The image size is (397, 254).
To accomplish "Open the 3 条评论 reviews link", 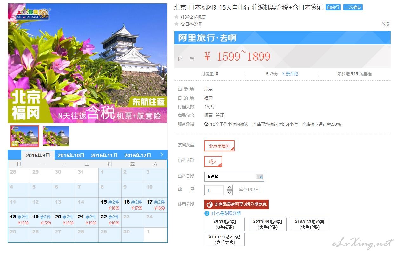I will pos(290,74).
